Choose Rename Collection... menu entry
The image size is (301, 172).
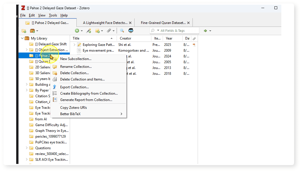88,67
